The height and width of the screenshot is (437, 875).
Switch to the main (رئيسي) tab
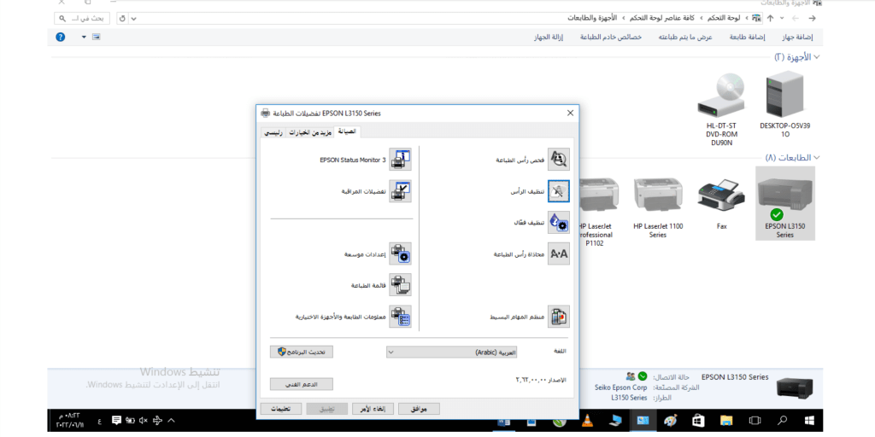[272, 133]
